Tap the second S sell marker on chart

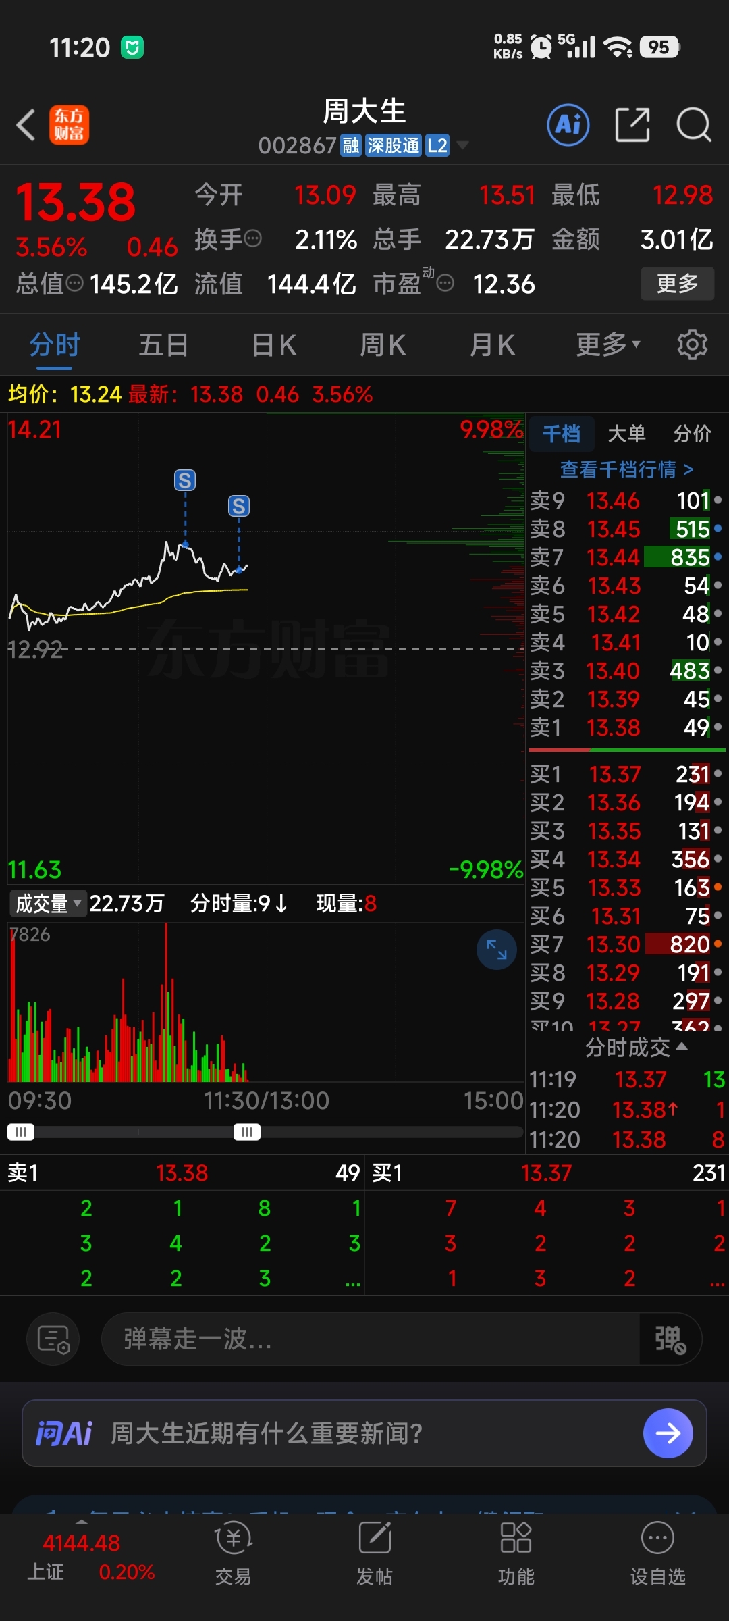[x=239, y=506]
